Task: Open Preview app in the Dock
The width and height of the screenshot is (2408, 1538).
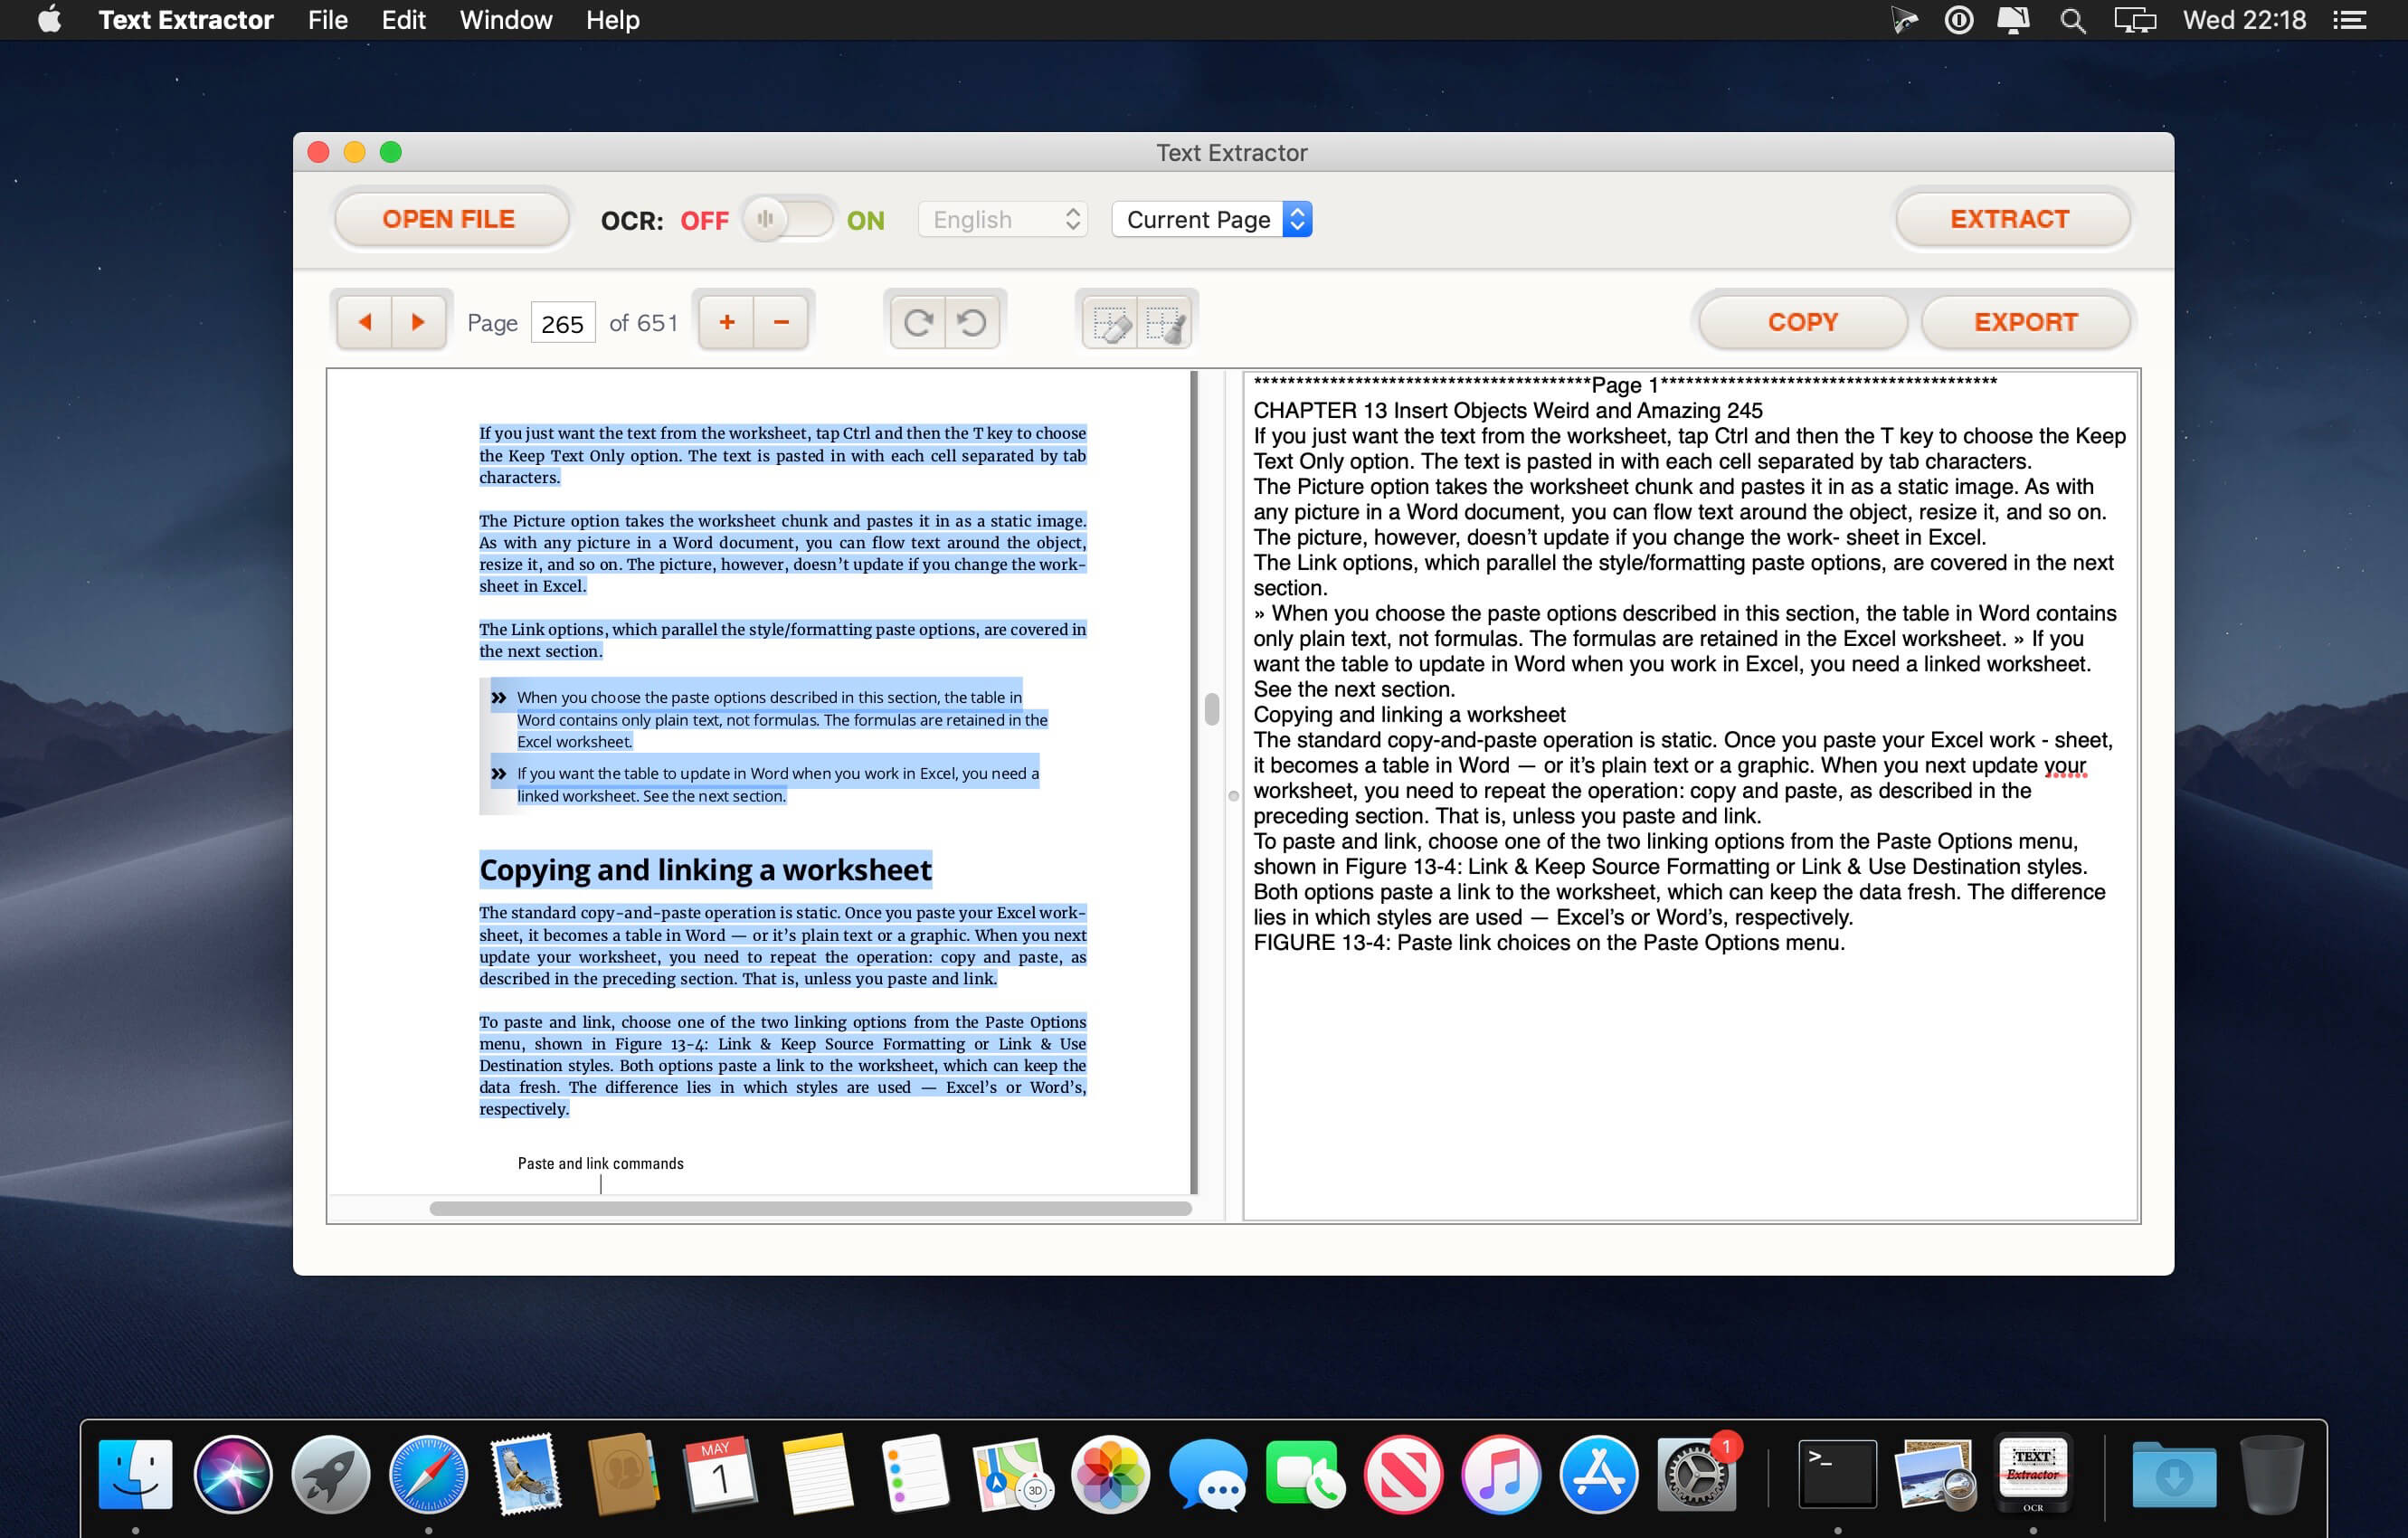Action: (x=1935, y=1473)
